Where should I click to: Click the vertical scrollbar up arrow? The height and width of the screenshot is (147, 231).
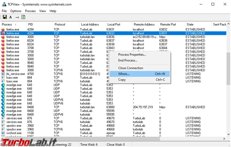click(x=228, y=24)
